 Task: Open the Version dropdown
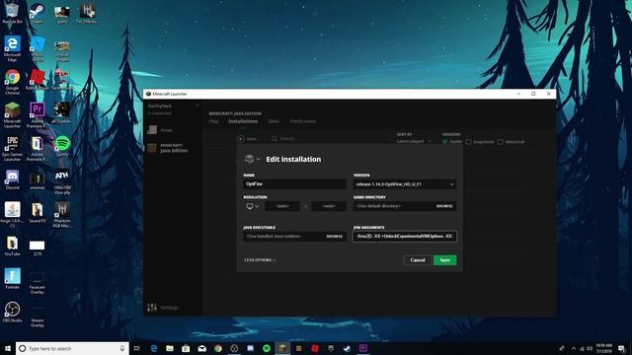pos(405,184)
